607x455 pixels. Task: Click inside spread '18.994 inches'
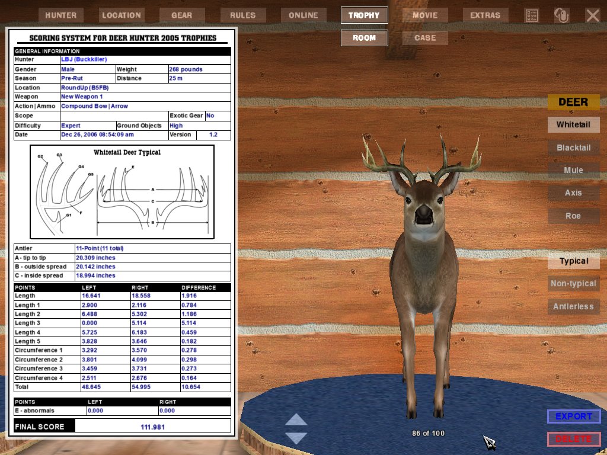pos(95,275)
